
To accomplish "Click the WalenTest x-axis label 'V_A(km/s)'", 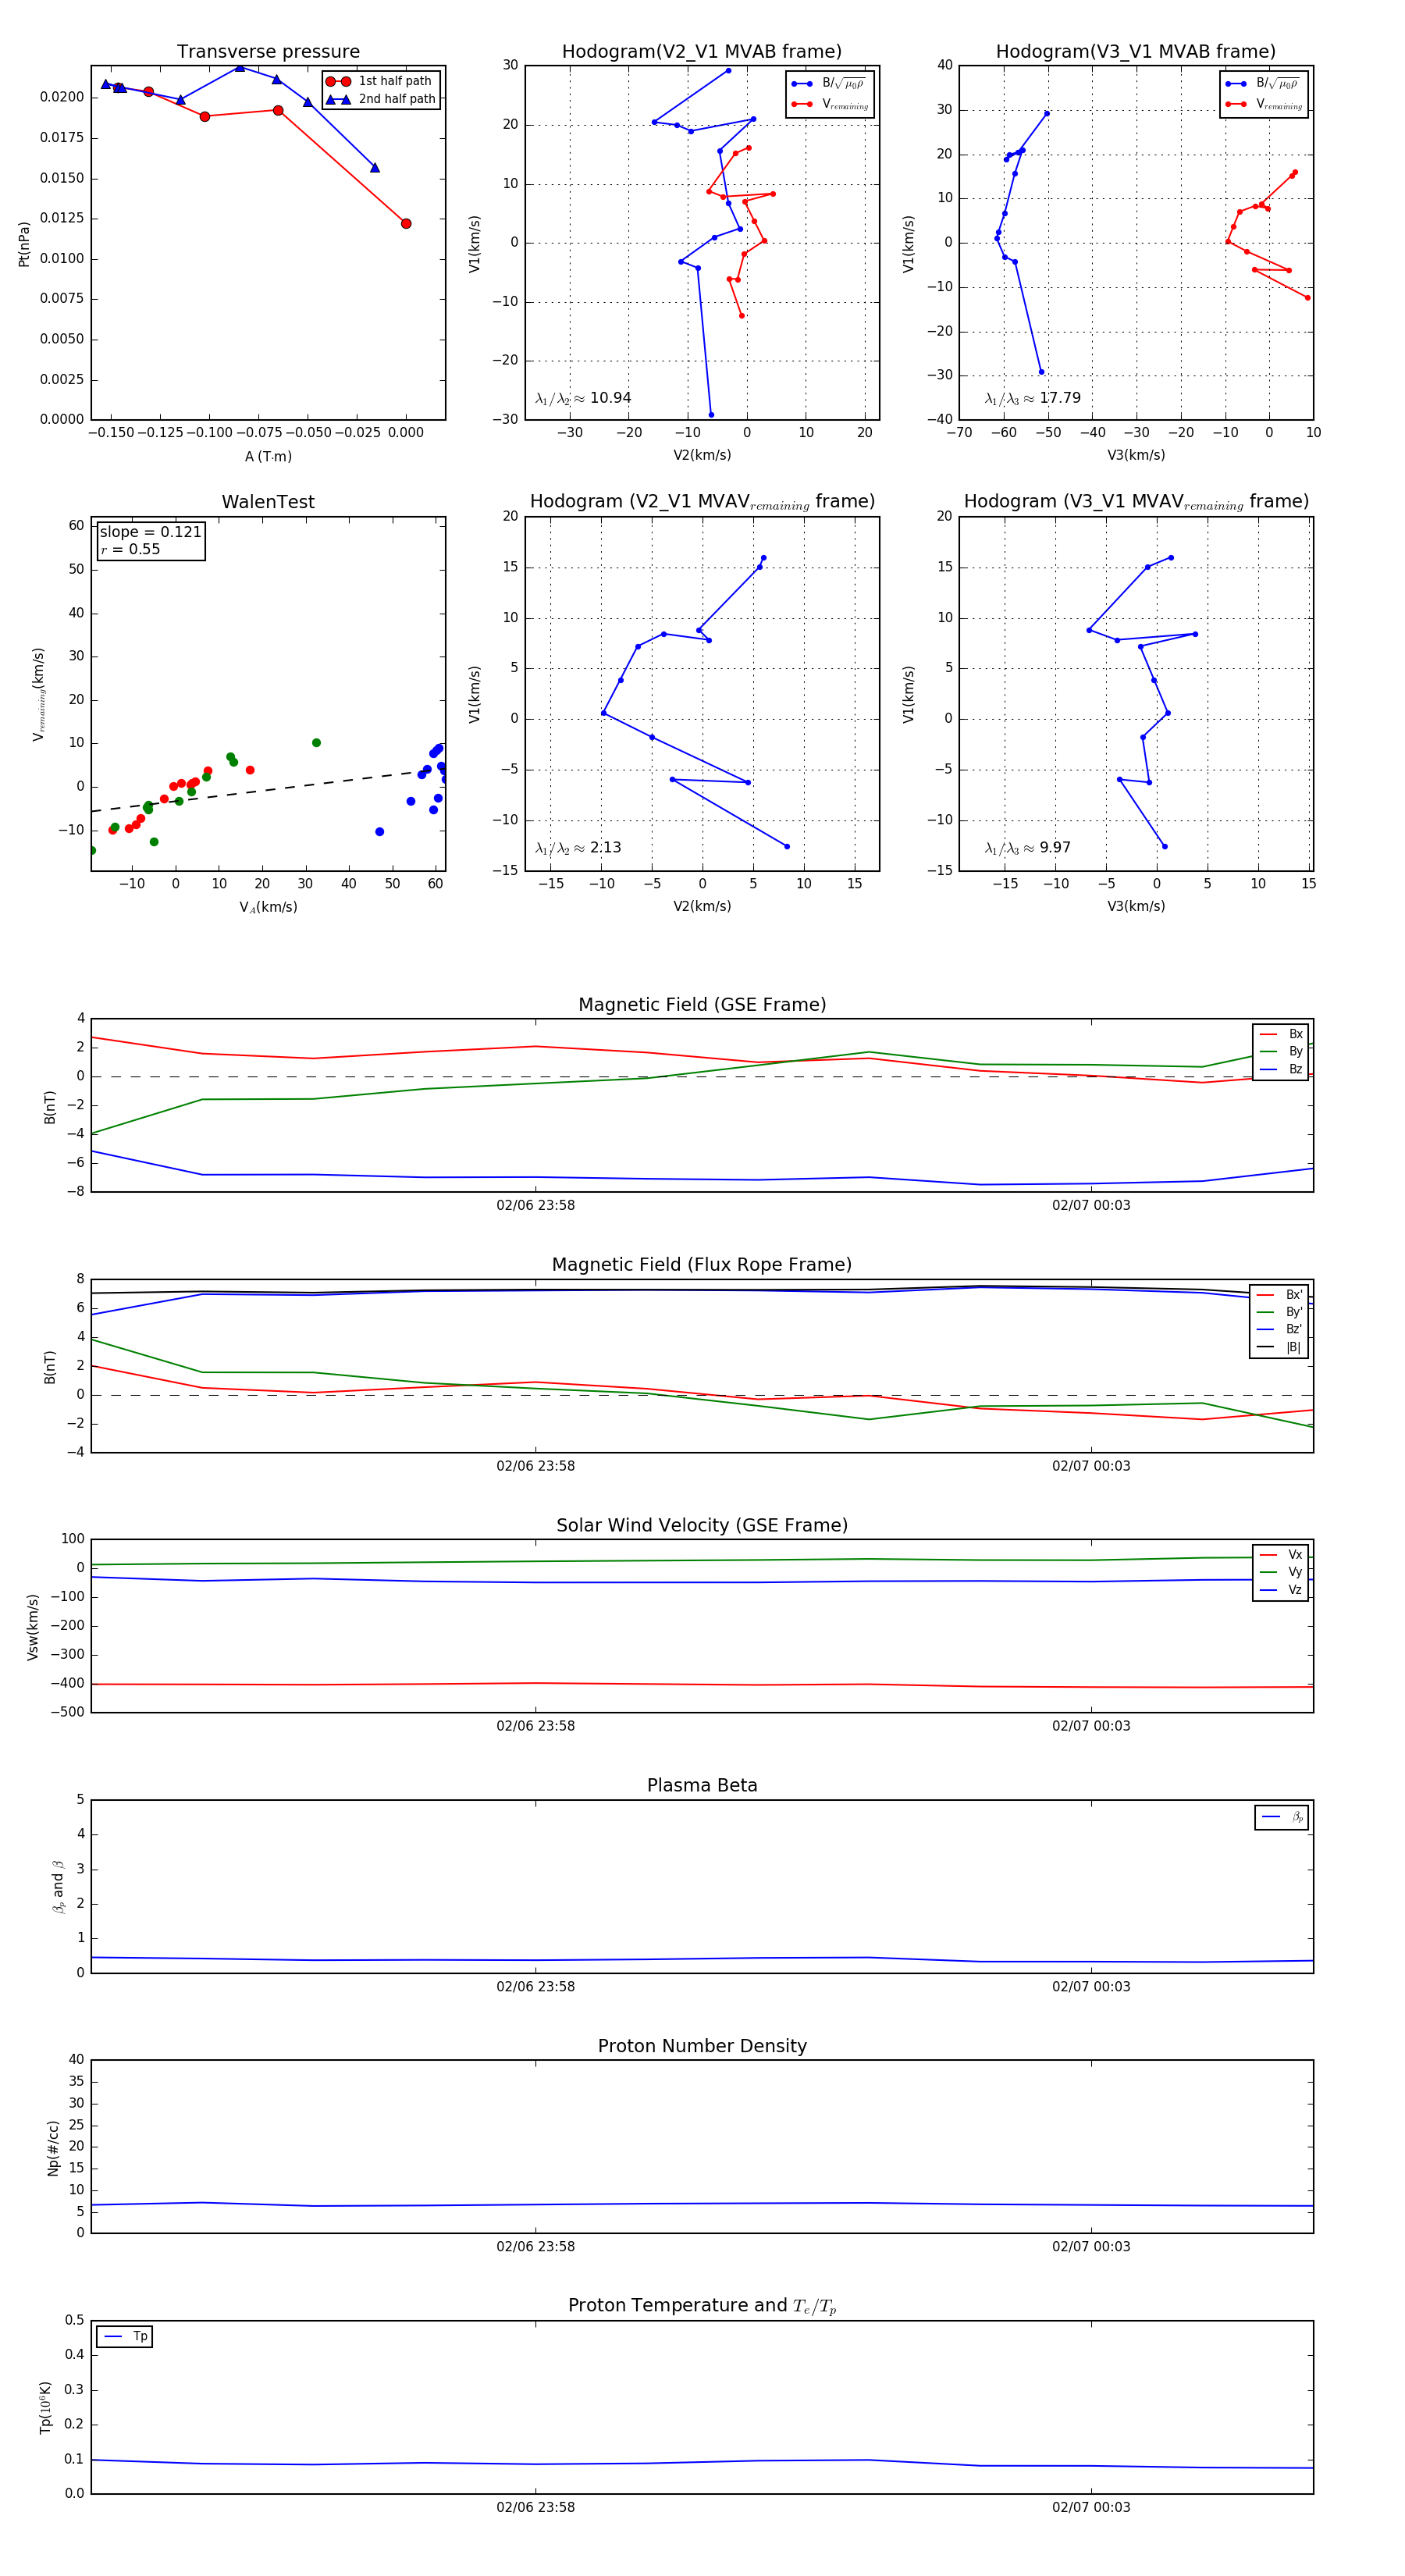I will coord(268,908).
